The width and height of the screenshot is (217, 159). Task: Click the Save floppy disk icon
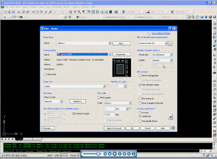click(x=13, y=12)
